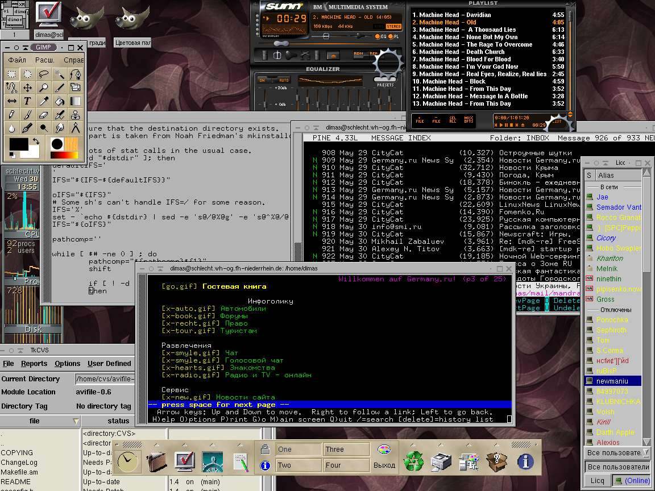Toggle the EQ button in media player

[380, 36]
